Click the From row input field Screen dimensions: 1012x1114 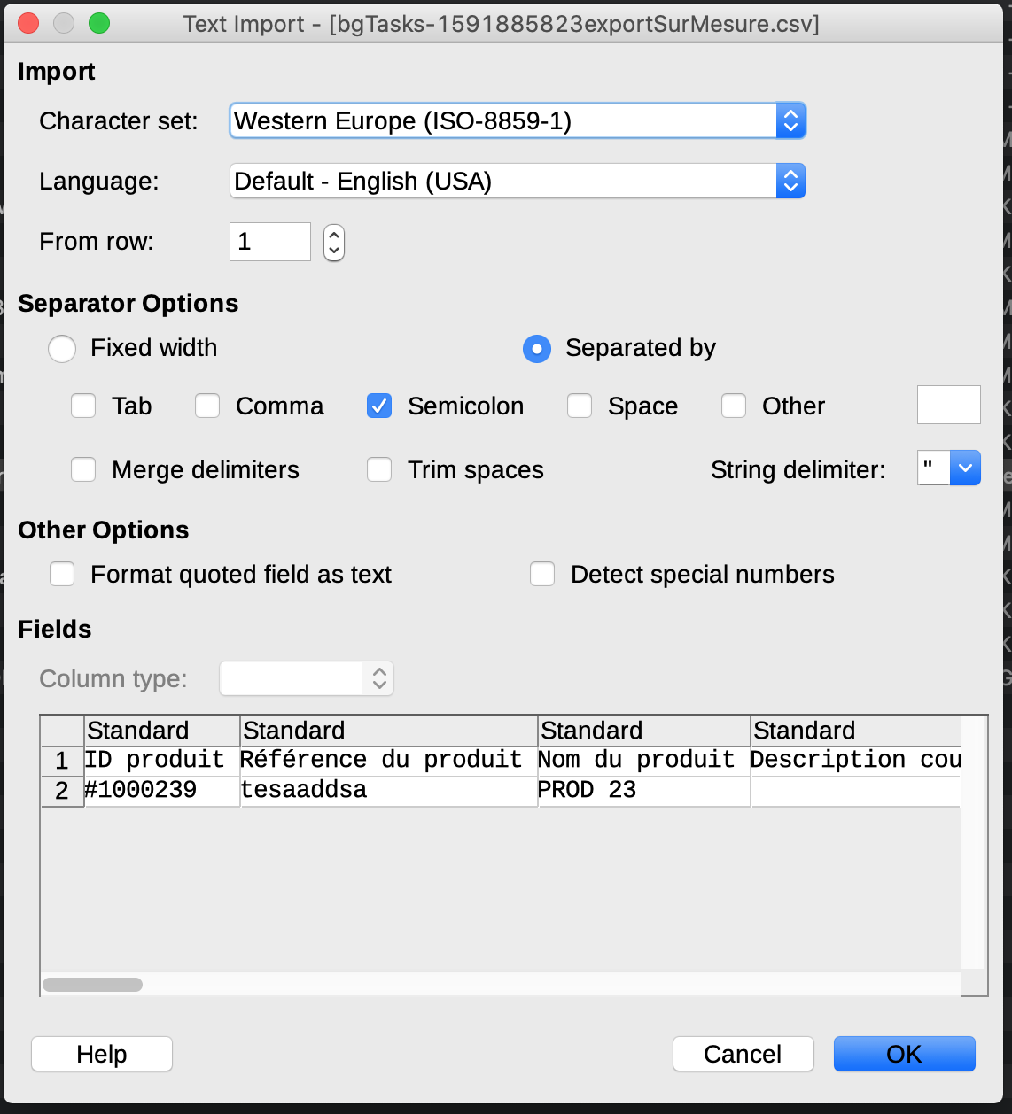click(270, 242)
